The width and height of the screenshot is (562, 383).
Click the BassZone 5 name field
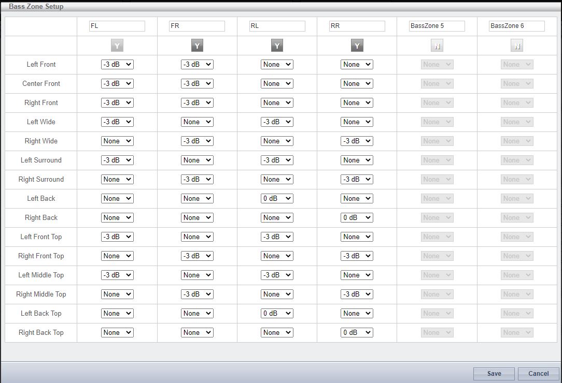(x=437, y=26)
